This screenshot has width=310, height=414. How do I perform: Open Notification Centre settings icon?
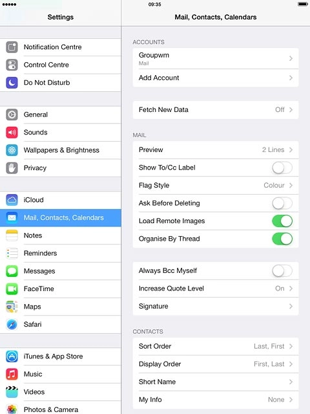(12, 47)
